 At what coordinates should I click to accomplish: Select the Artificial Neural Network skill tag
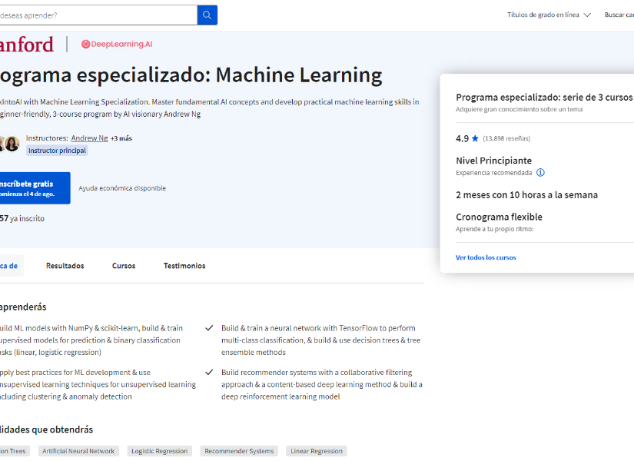coord(78,451)
